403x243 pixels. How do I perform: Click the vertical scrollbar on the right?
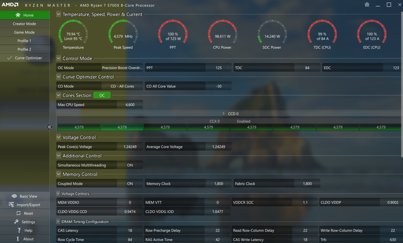tap(402, 85)
